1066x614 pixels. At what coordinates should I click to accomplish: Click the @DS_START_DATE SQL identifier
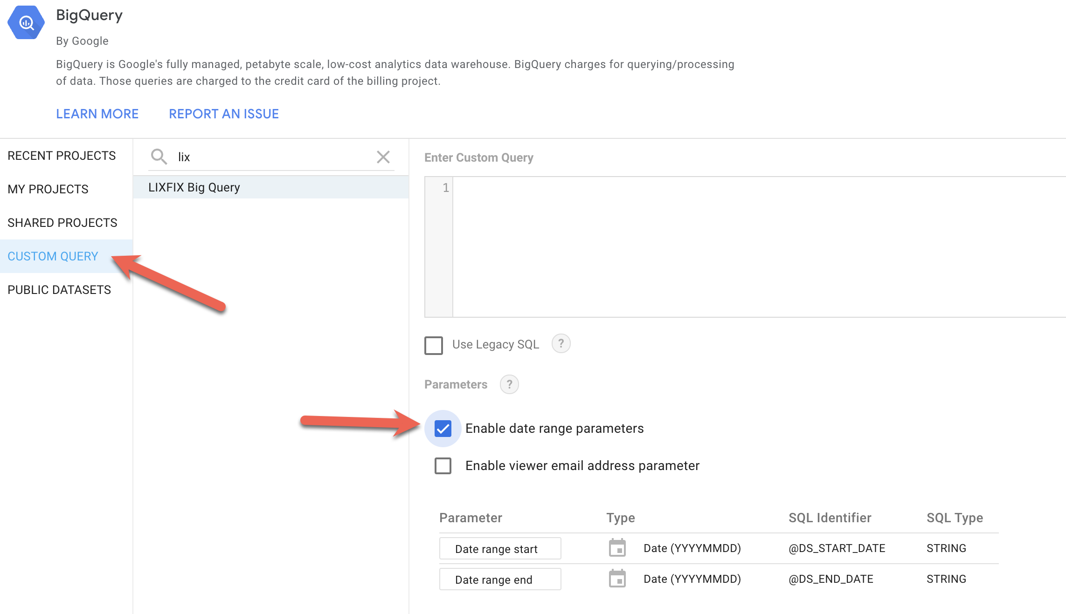[x=837, y=548]
